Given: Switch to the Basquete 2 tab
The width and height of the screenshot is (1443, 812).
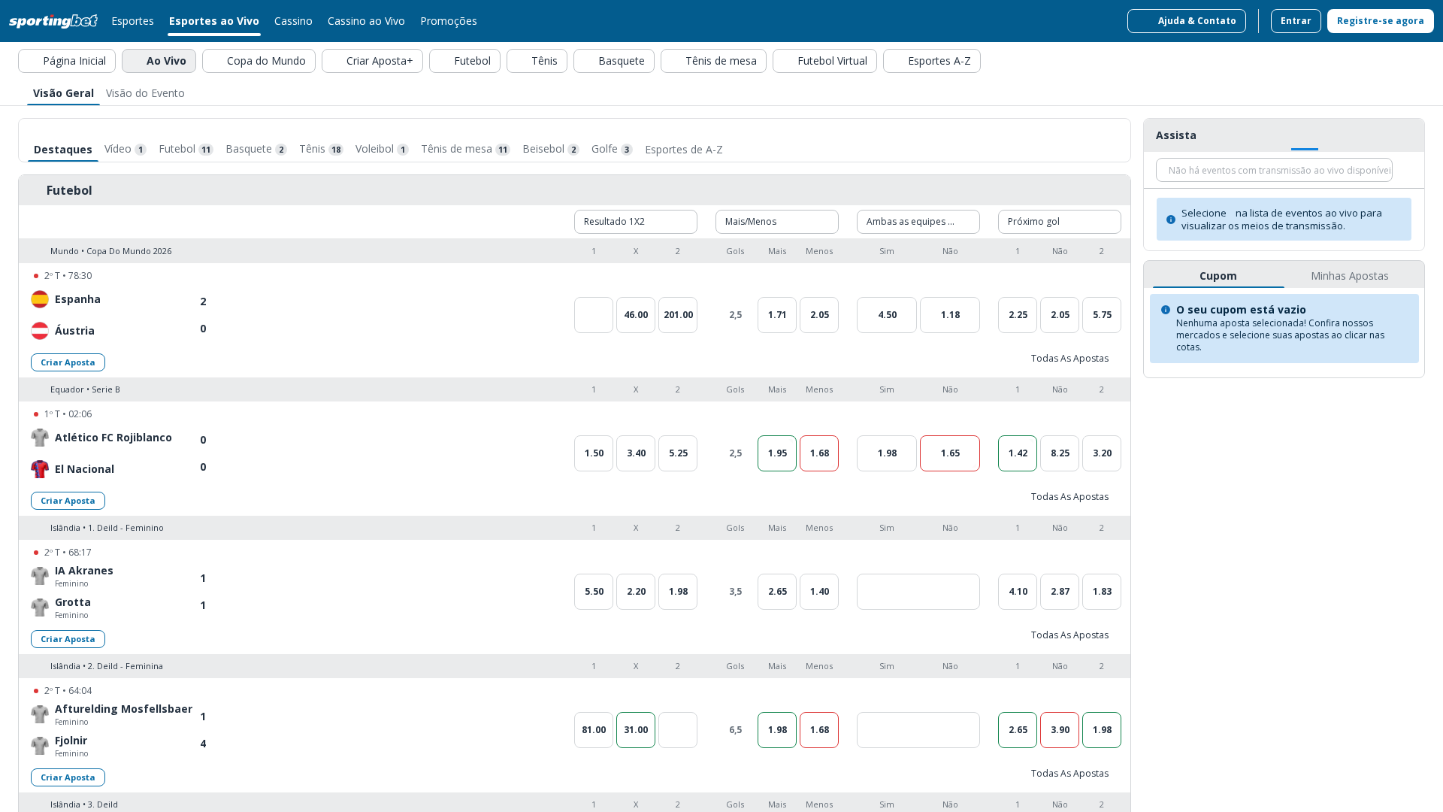Looking at the screenshot, I should coord(256,149).
